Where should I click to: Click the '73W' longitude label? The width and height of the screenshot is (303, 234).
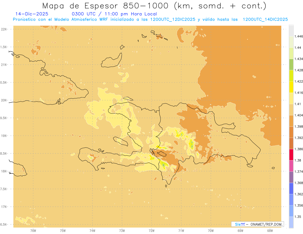pyautogui.click(x=122, y=230)
